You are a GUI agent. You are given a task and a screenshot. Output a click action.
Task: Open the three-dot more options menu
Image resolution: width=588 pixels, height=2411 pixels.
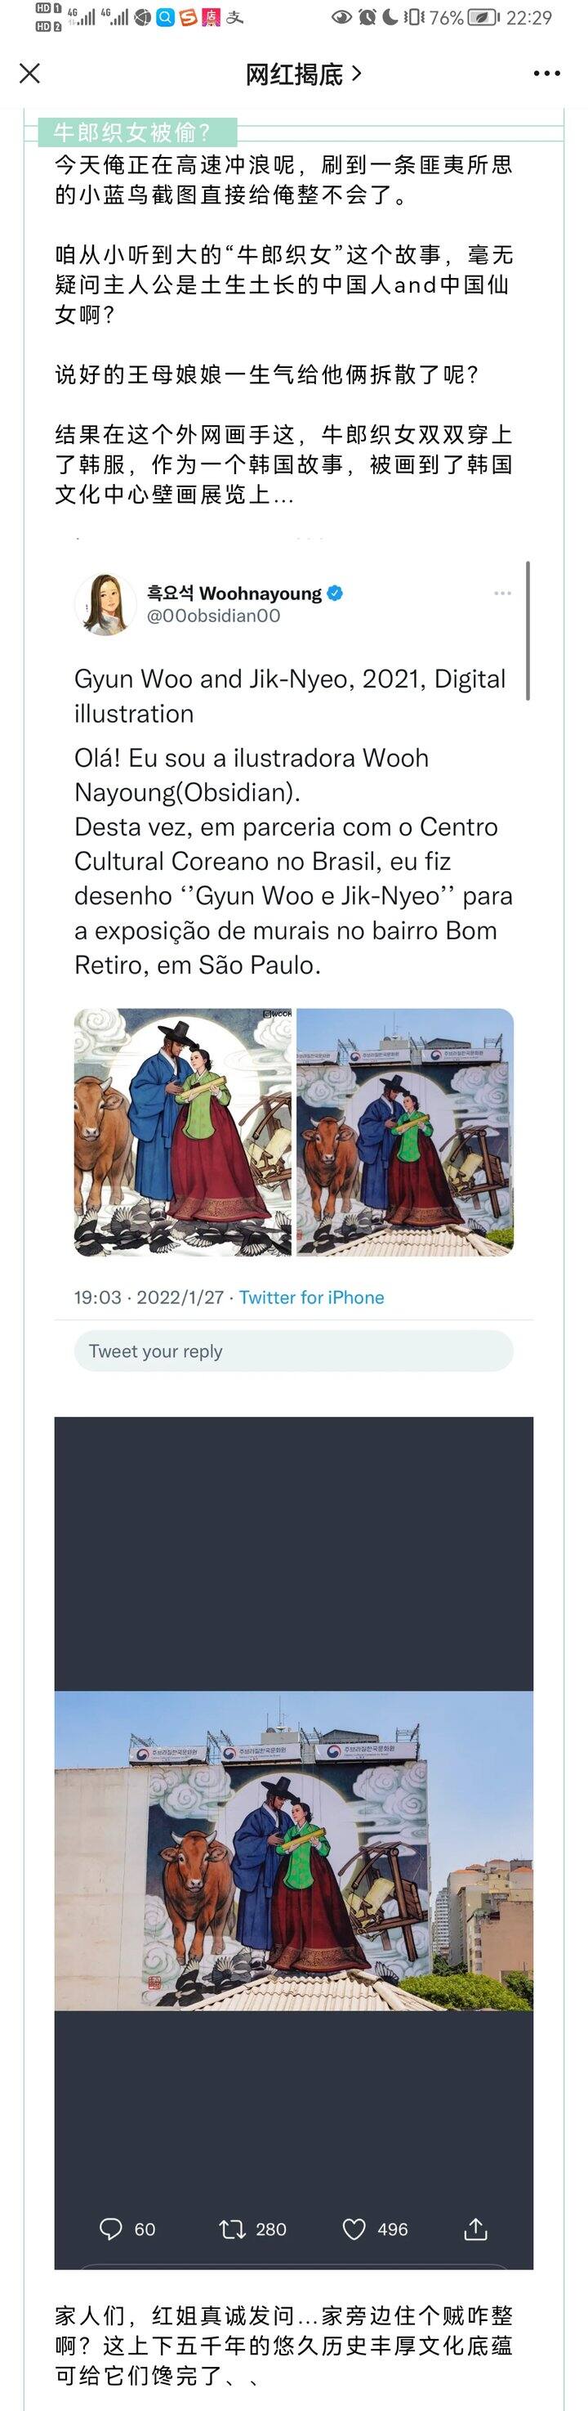coord(547,73)
